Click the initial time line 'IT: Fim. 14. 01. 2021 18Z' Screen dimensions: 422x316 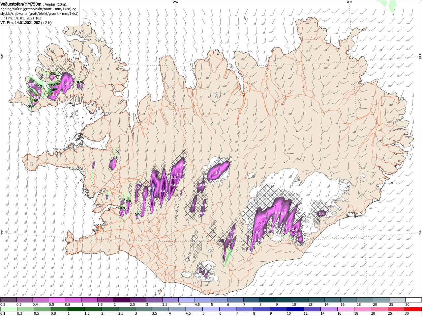coord(21,18)
